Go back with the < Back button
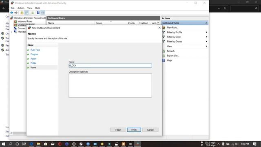The height and width of the screenshot is (147, 261). tap(118, 130)
